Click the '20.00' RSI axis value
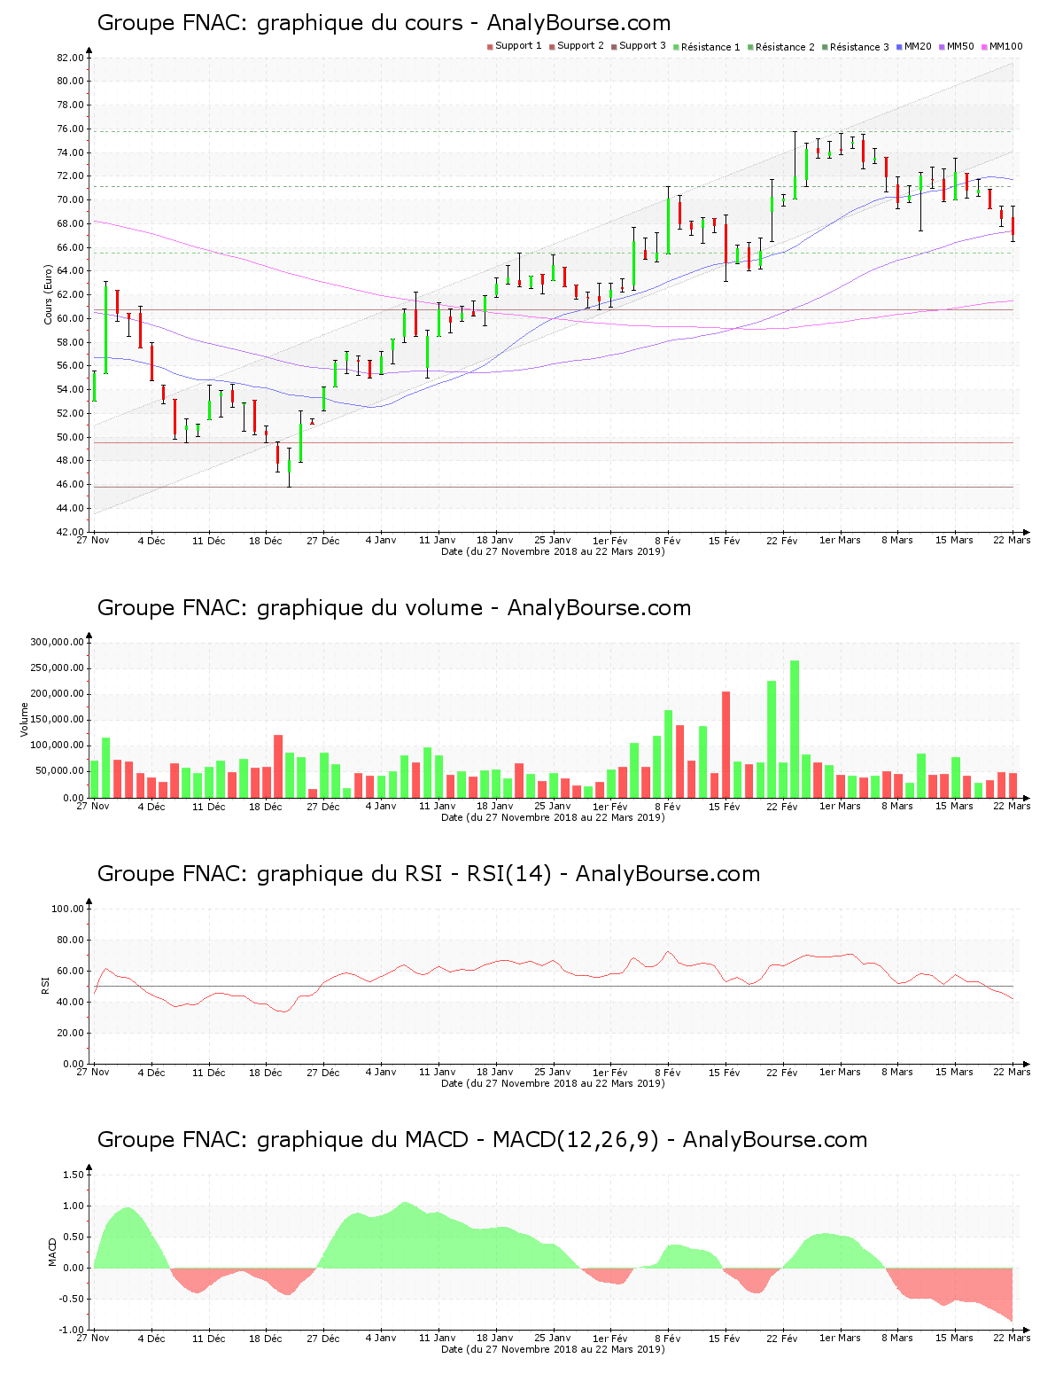1063x1374 pixels. (70, 1033)
